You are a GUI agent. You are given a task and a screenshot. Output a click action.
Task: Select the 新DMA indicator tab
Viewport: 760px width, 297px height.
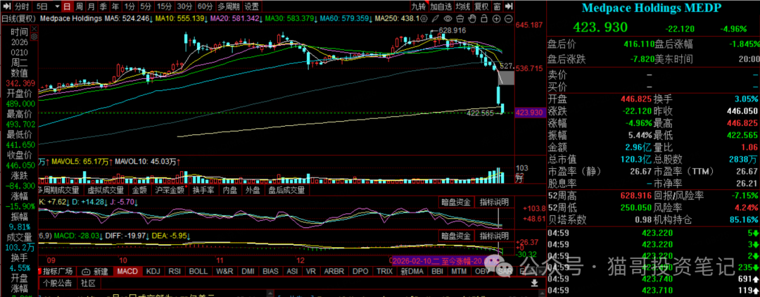(410, 271)
